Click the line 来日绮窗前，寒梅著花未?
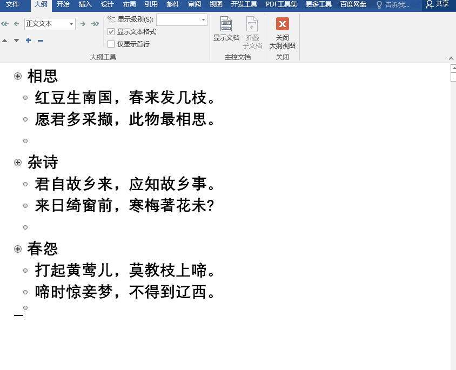 coord(124,205)
